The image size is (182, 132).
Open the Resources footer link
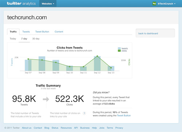66,128
